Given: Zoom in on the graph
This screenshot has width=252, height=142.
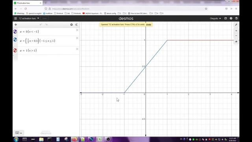Looking at the screenshot, I should click(x=236, y=31).
